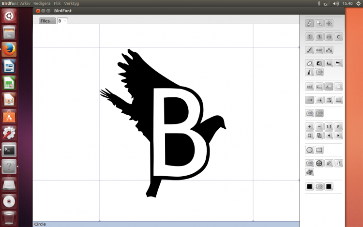Viewport: 363px width, 227px height.
Task: Toggle the two guide lines button
Action: (x=319, y=100)
